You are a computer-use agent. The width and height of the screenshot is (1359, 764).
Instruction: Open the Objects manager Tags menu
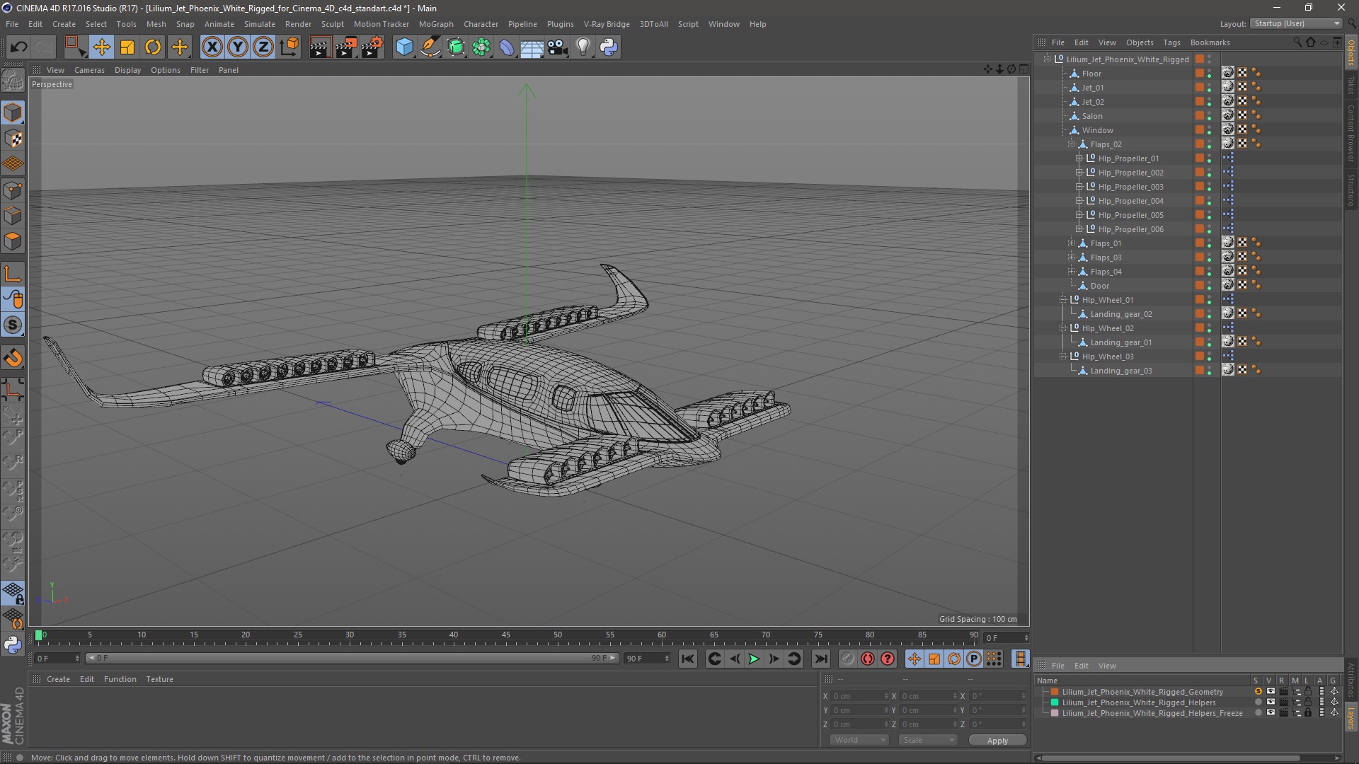[x=1171, y=42]
